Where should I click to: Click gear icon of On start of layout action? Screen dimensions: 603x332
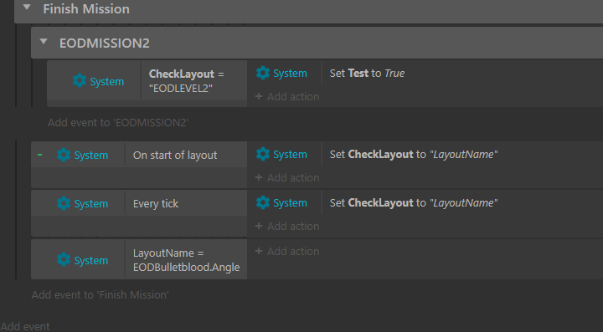coord(263,154)
